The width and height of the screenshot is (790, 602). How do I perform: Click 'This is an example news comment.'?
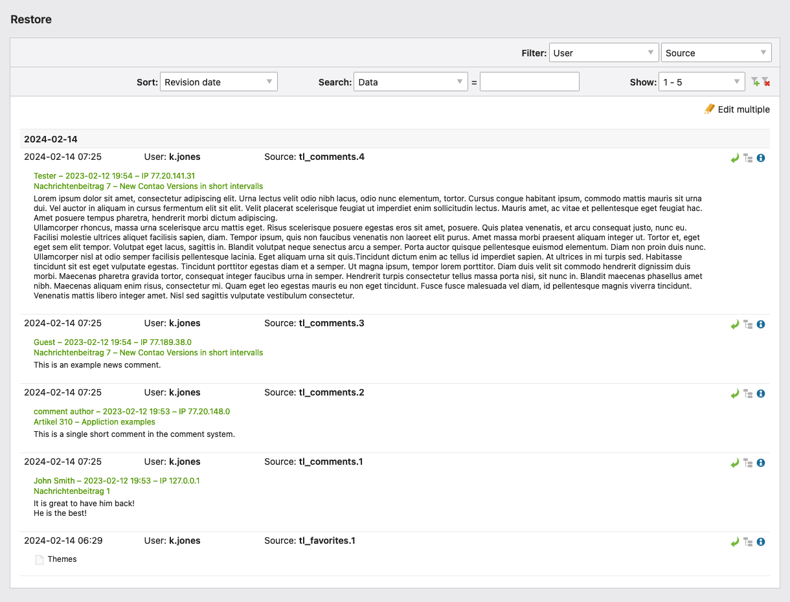[x=97, y=365]
